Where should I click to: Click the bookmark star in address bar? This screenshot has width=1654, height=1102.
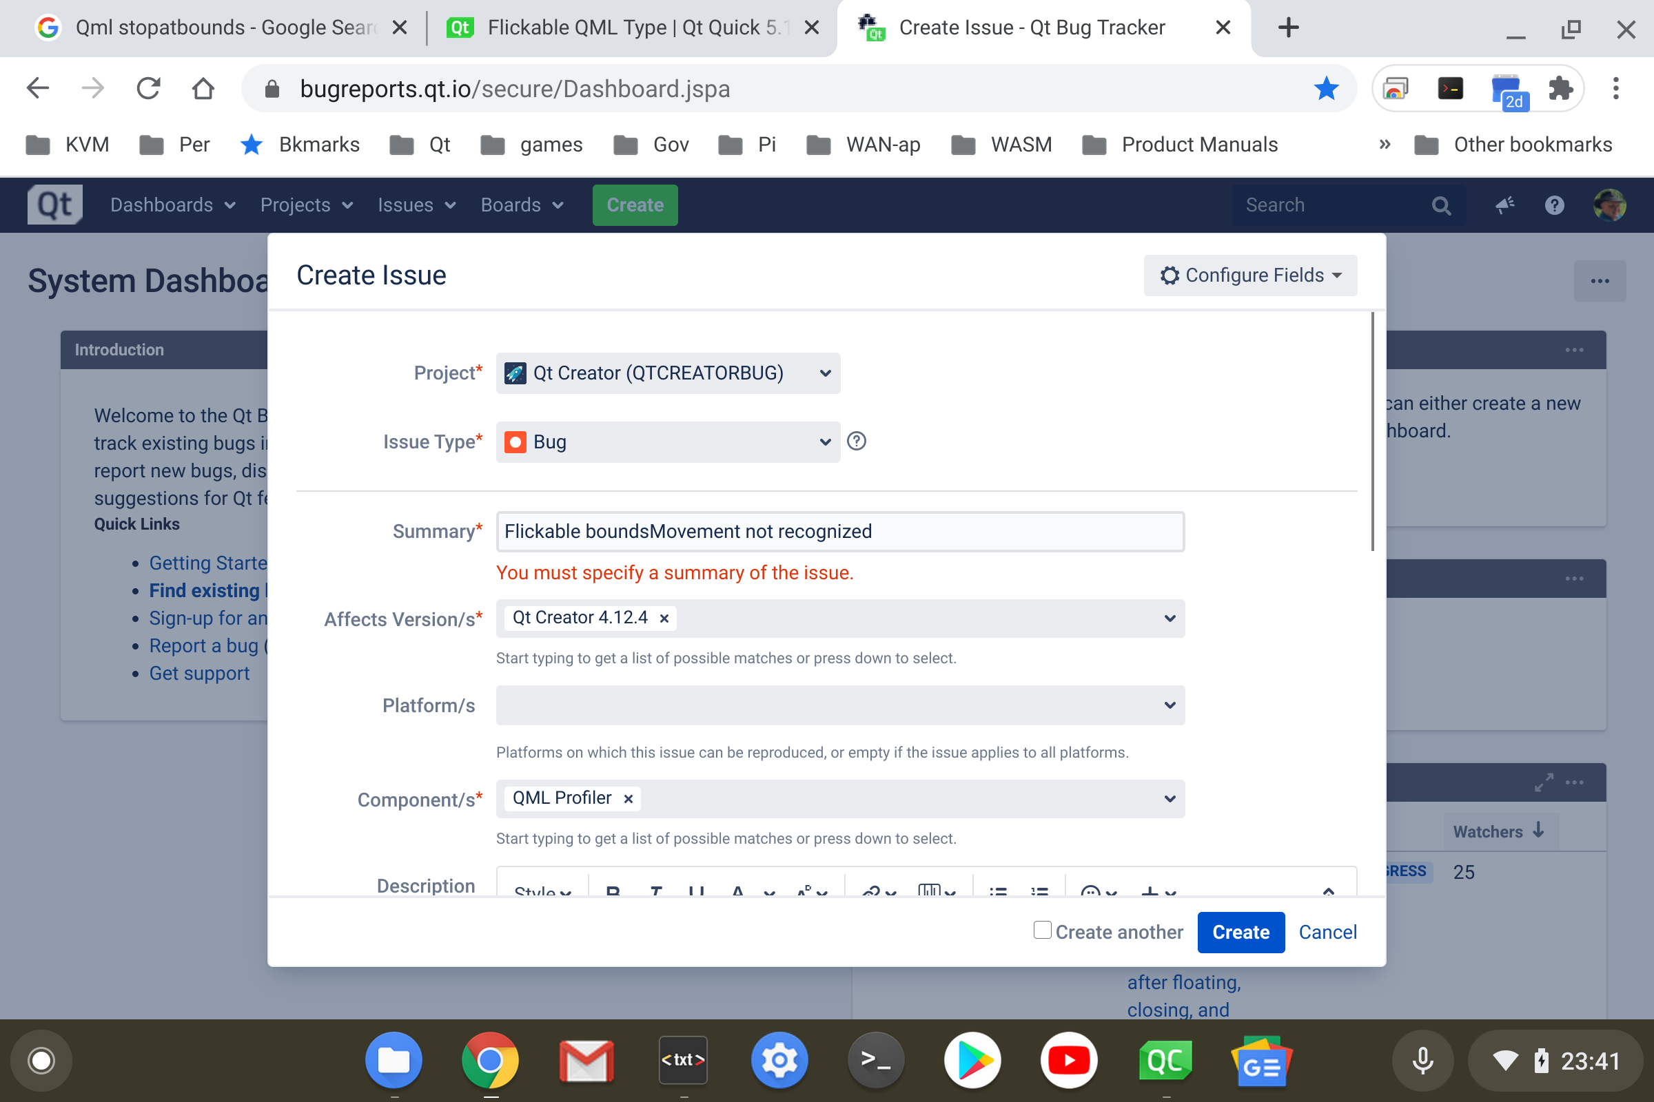pyautogui.click(x=1326, y=90)
